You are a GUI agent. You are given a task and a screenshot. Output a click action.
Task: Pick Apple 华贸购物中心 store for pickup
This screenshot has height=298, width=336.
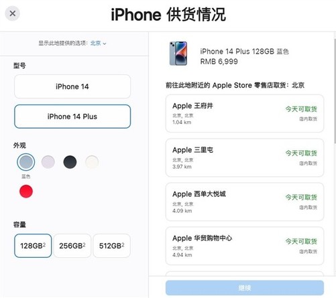coord(245,246)
